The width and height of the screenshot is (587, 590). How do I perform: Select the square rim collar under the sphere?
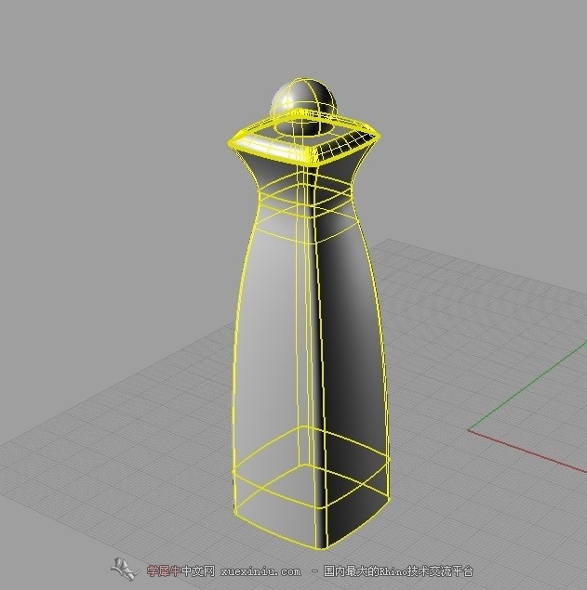pos(304,138)
